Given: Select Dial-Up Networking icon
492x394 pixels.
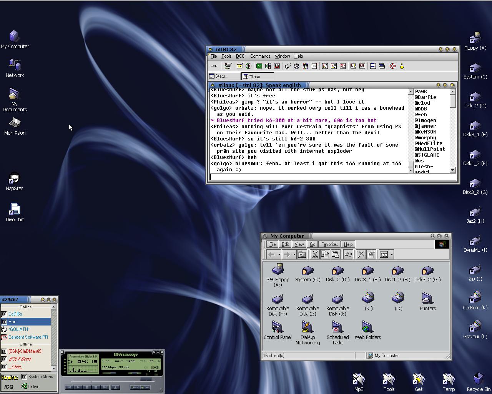Looking at the screenshot, I should click(307, 333).
